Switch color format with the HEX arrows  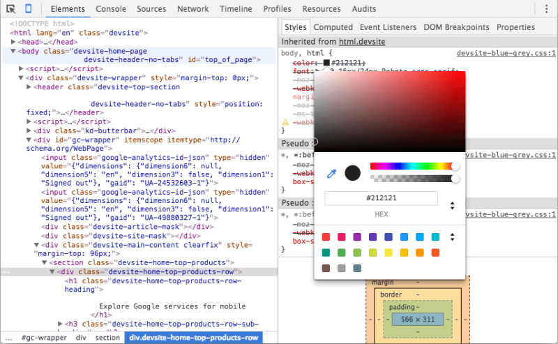tap(452, 206)
